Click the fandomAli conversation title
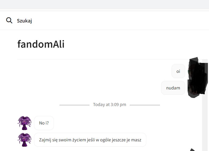209x151 pixels. [x=41, y=44]
